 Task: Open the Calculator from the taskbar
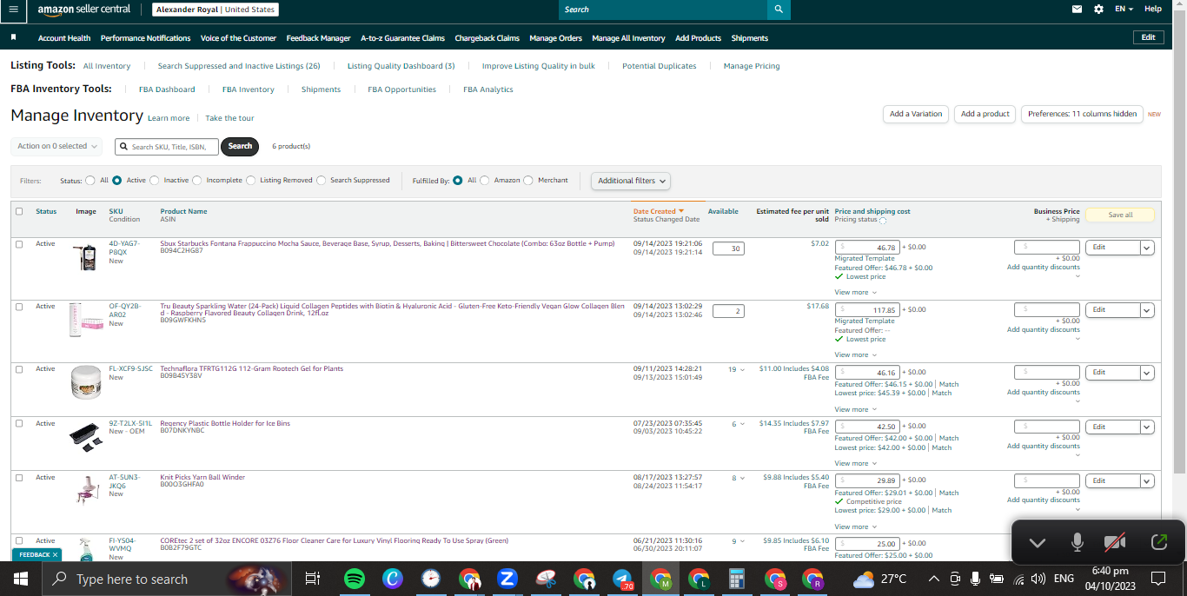click(737, 579)
